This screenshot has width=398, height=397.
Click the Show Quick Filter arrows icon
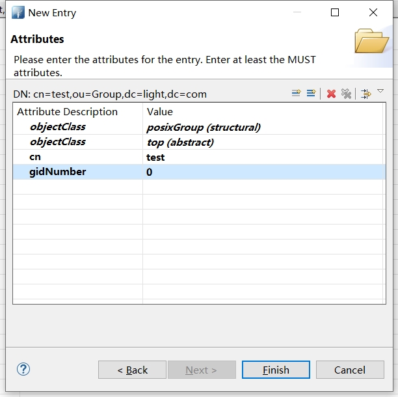coord(366,94)
